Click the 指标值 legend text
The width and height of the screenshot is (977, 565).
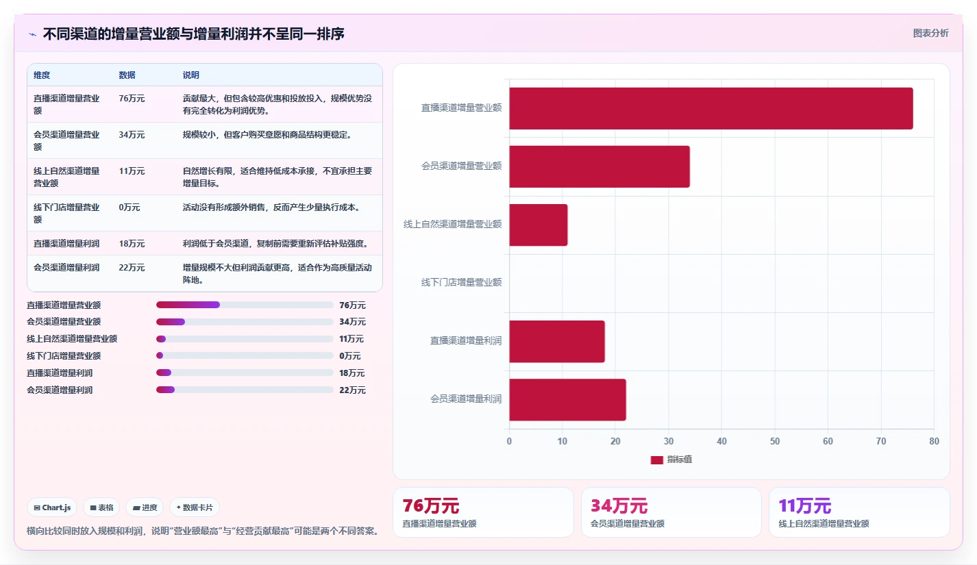(680, 460)
